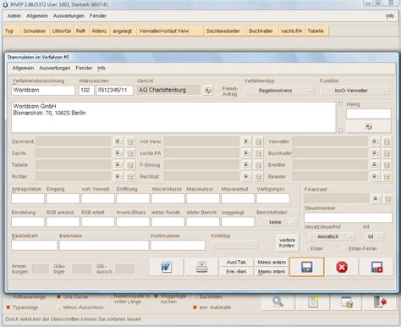Viewport: 401px width, 327px height.
Task: Open the Art Ist dropdown
Action: click(x=375, y=236)
